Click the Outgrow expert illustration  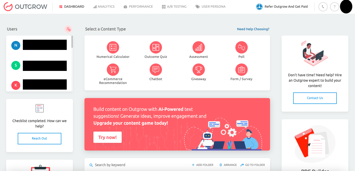pos(315,54)
